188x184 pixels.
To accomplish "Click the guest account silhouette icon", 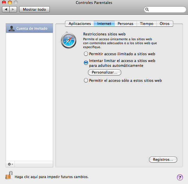I will tap(12, 29).
